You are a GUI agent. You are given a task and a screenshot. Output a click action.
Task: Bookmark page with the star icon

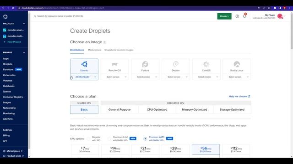click(x=269, y=8)
